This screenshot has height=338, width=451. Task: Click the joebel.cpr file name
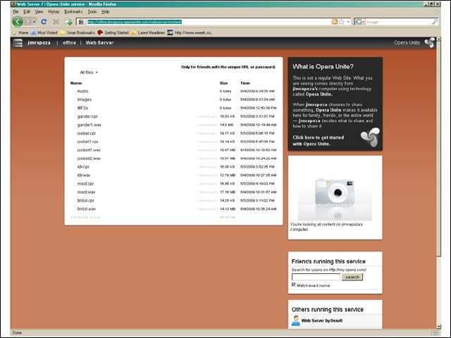pyautogui.click(x=87, y=133)
